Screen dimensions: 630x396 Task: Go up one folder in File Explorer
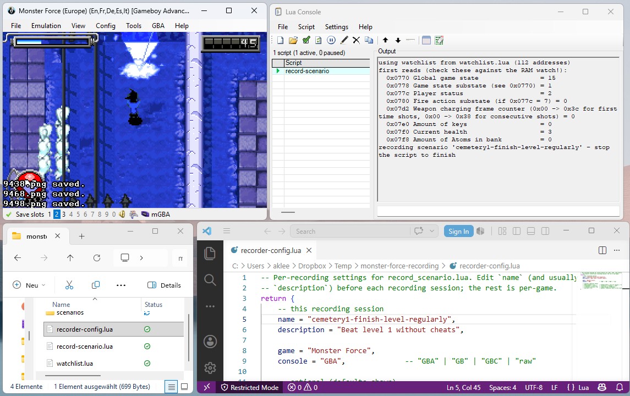pos(70,258)
